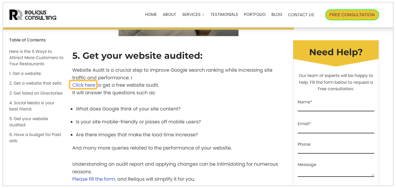Follow the 'Click here' audit link
Screen dimensions: 396x188
(x=84, y=85)
